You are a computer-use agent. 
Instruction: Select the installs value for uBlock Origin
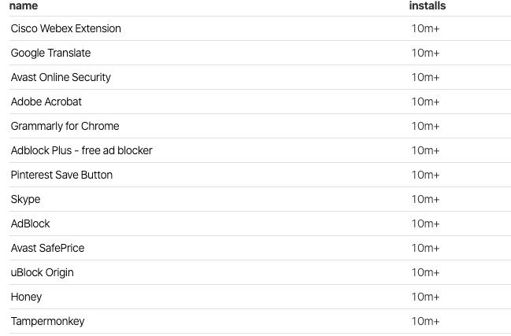click(x=425, y=272)
